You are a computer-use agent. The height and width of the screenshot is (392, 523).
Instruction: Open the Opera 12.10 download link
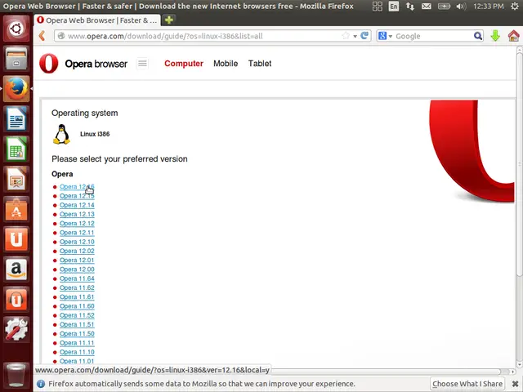pos(77,242)
